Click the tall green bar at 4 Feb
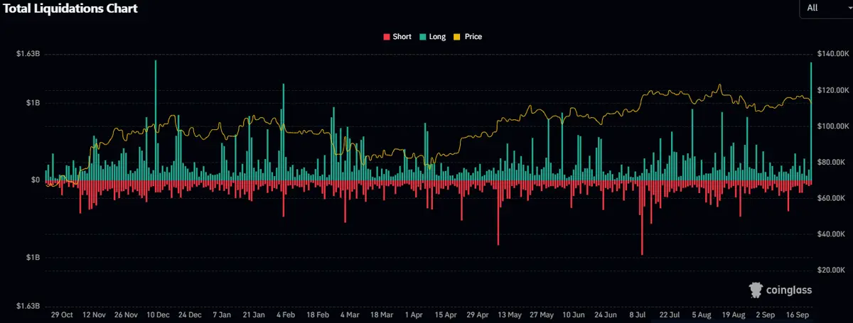The width and height of the screenshot is (853, 323). (284, 131)
